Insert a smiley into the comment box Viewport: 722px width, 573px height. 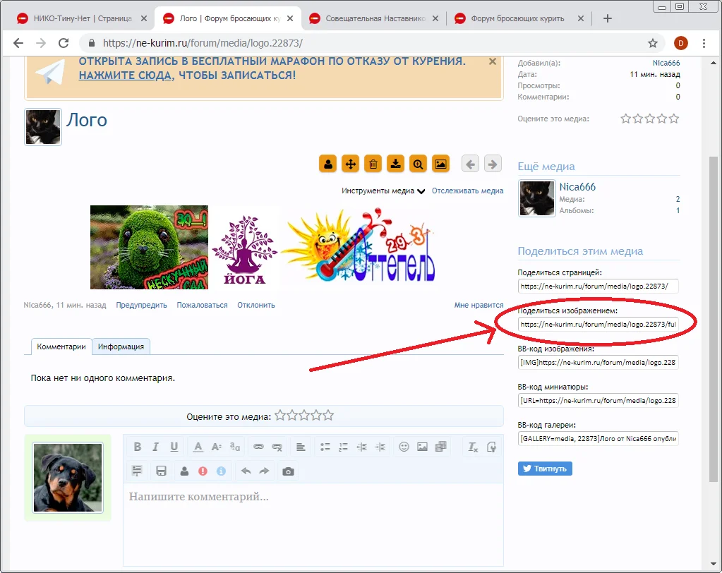pos(404,446)
